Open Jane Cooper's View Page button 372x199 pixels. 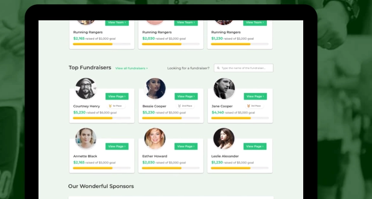click(255, 96)
